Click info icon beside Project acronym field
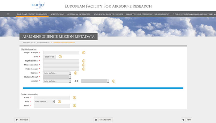The width and height of the screenshot is (216, 123). [x=84, y=53]
